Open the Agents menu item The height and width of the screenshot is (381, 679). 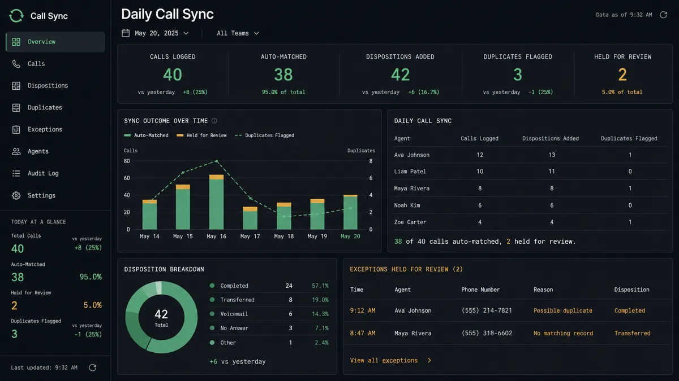[55, 151]
